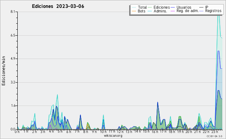The image size is (226, 139).
Task: Click the 3.2 y-axis value
Action: click(x=13, y=82)
